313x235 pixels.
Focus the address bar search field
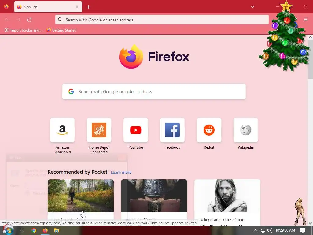(x=162, y=20)
